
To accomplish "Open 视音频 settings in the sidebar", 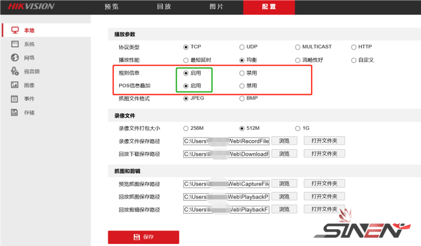I will tap(47, 71).
